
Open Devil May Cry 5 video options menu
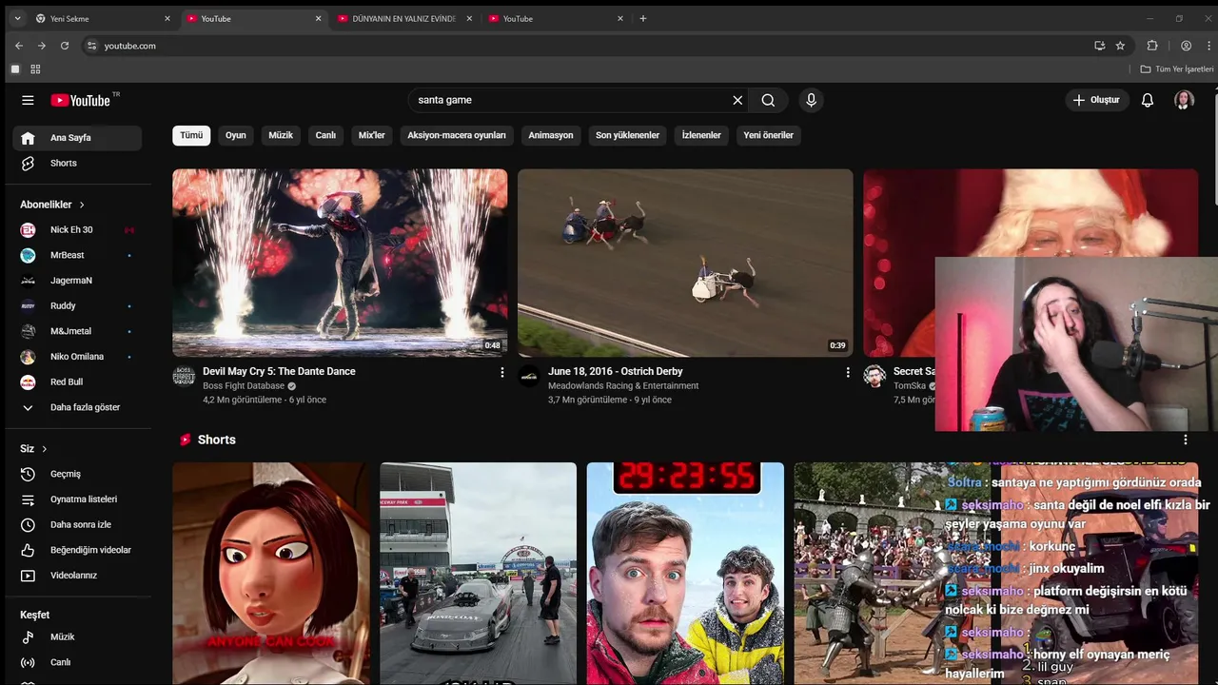[x=502, y=373]
